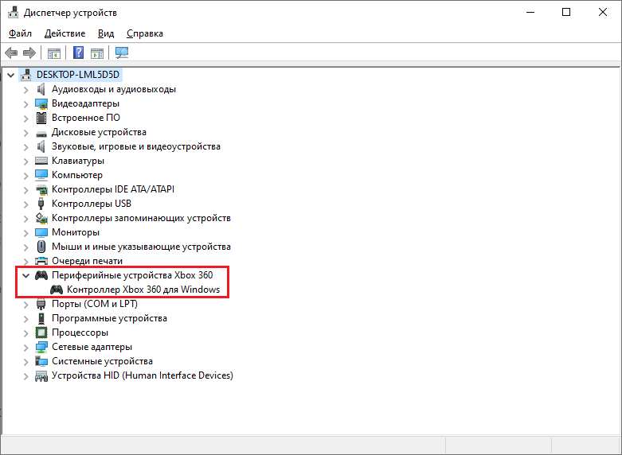Collapse the DESKTOP-LML5D5D root node
The image size is (622, 455).
[10, 75]
